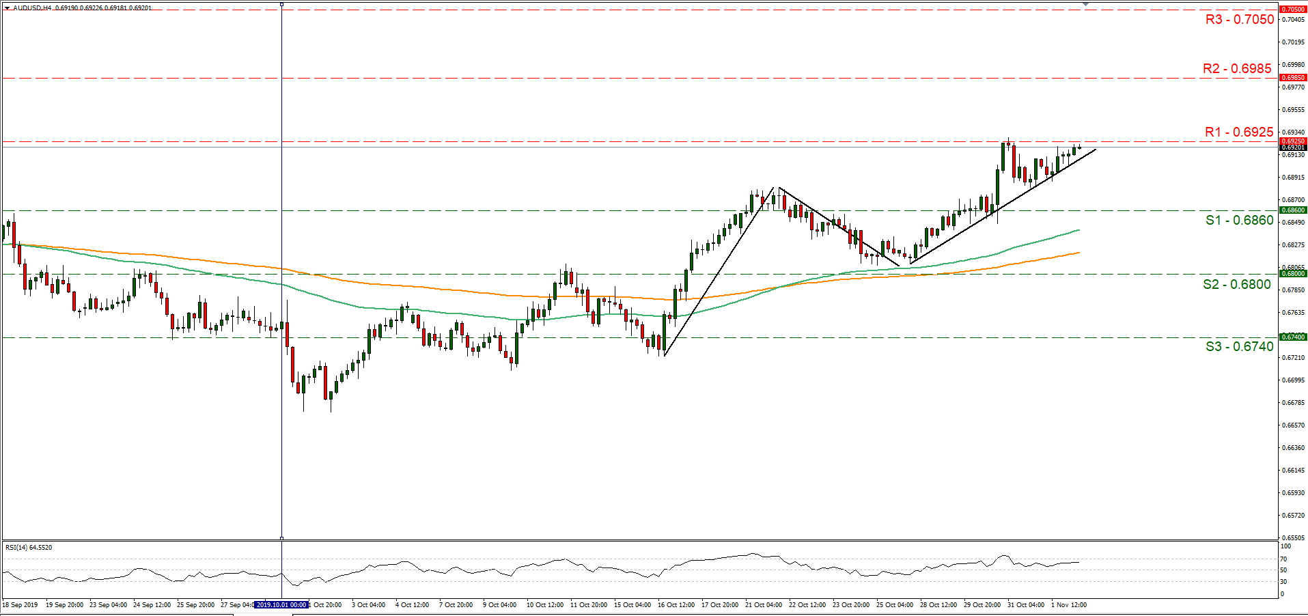The image size is (1308, 616).
Task: Click the S3 - 0.6740 support label
Action: pyautogui.click(x=1239, y=347)
